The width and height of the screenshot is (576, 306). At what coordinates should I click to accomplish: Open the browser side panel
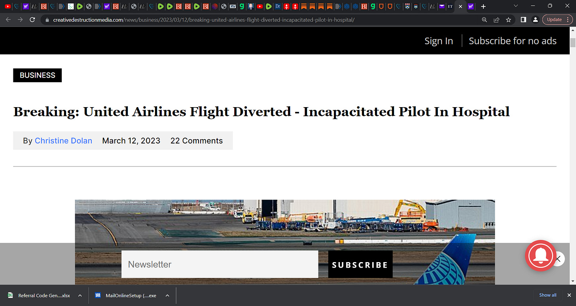(523, 20)
